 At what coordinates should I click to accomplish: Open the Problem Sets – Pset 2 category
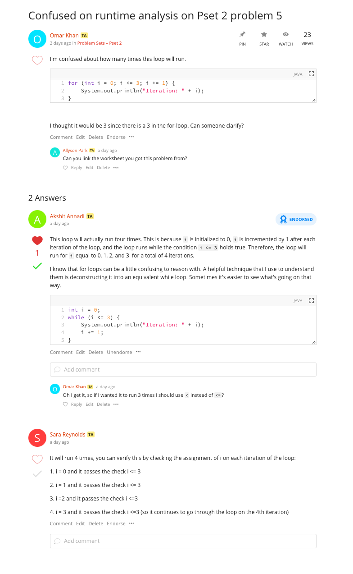tap(100, 43)
